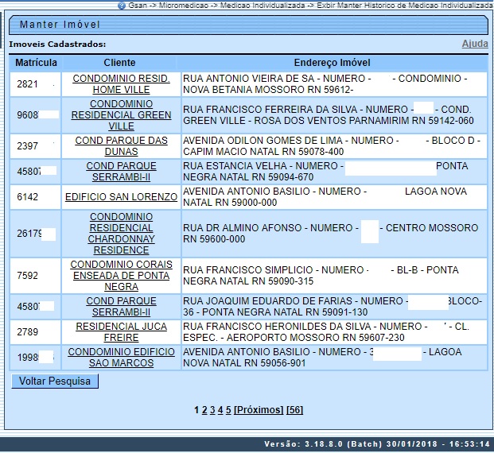494x453 pixels.
Task: Open the Ajuda help link
Action: (475, 44)
